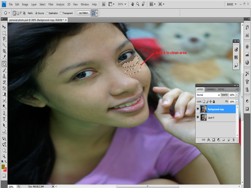Screen dimensions: 251x188
Task: Click the Use Pattern button
Action: (83, 13)
